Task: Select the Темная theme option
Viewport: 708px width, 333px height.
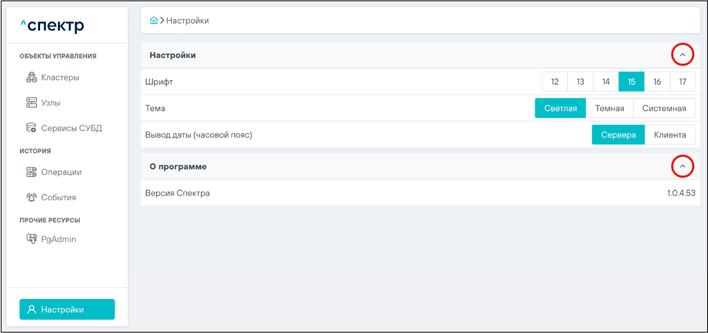Action: point(609,108)
